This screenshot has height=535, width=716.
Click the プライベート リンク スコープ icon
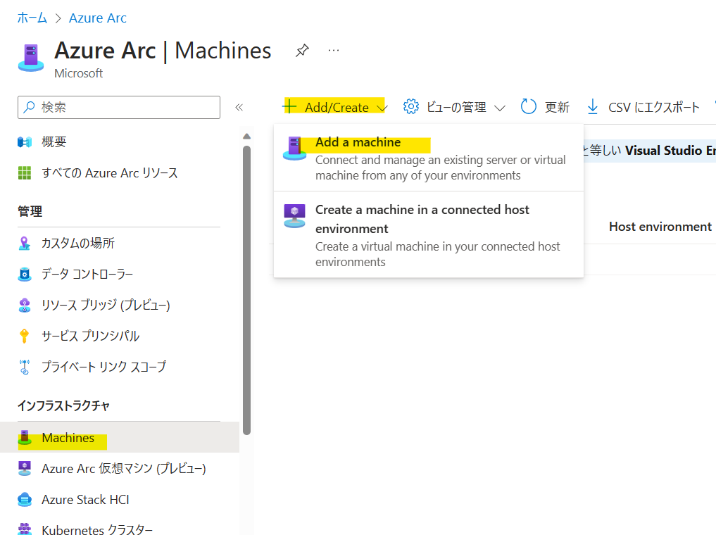point(25,367)
